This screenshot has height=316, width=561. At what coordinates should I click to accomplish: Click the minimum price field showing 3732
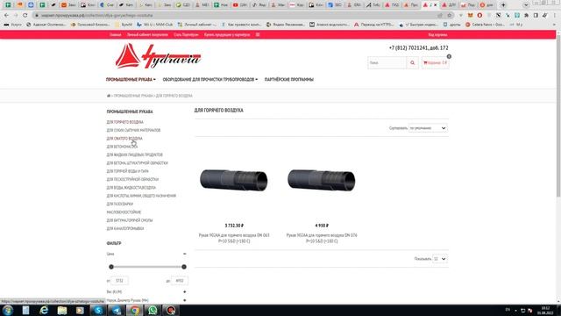119,281
